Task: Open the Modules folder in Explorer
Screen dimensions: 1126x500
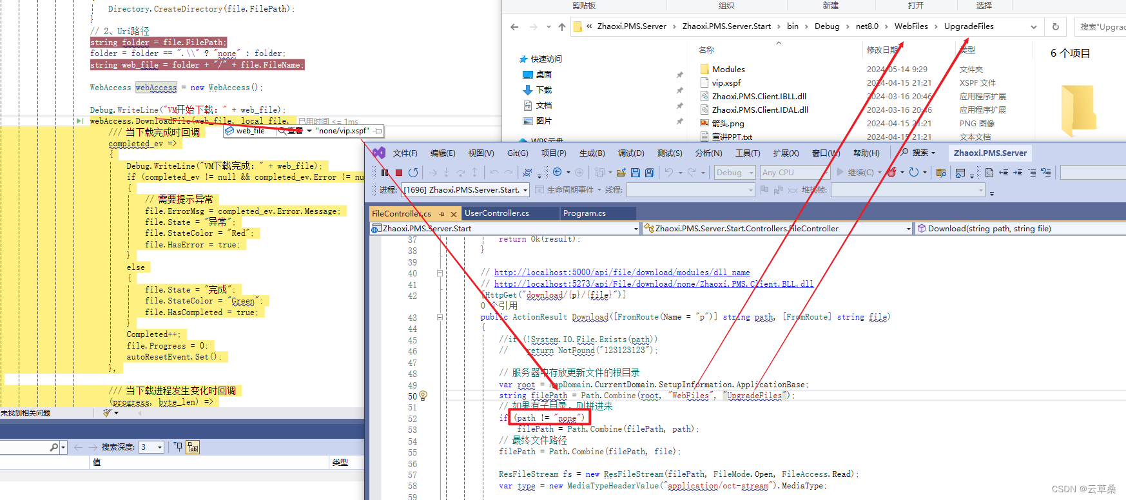Action: point(728,70)
